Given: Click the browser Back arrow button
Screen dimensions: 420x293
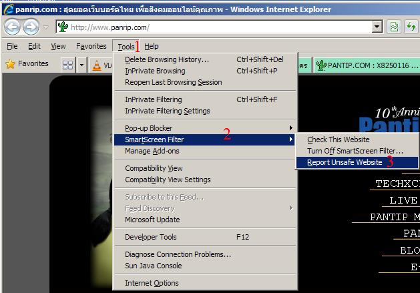Looking at the screenshot, I should [12, 27].
